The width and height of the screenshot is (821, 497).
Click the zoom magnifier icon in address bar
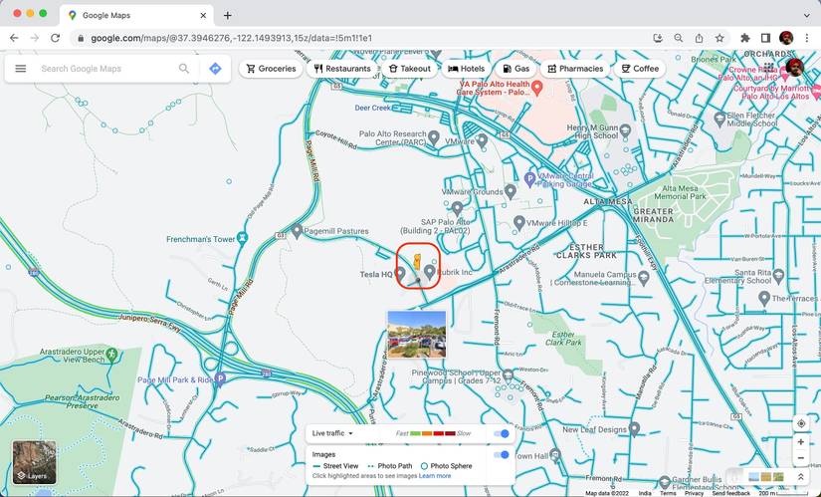[x=679, y=38]
